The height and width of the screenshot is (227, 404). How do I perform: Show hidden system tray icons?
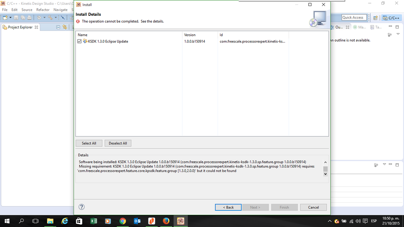click(x=330, y=221)
